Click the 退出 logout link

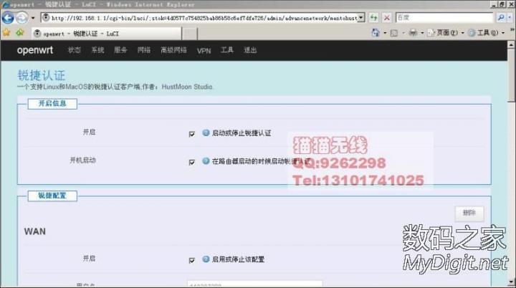249,50
